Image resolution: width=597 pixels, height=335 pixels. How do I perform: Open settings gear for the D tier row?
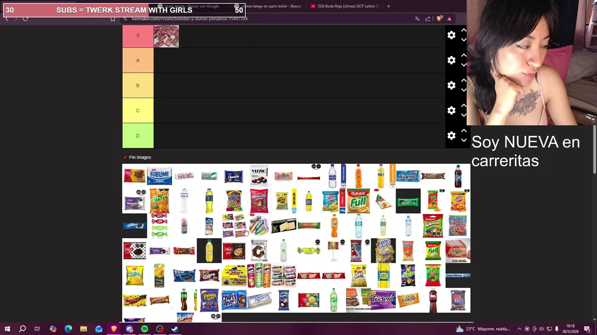tap(451, 136)
